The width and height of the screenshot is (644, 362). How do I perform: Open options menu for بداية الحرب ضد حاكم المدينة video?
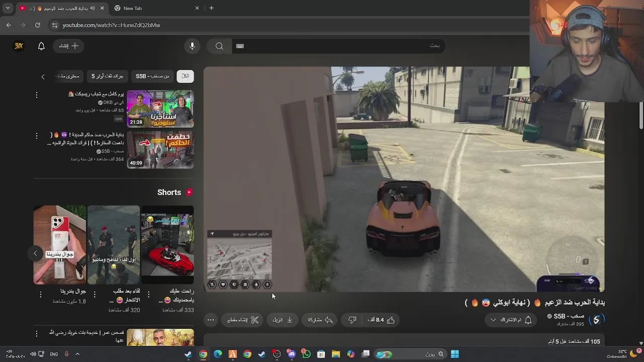[x=36, y=135]
